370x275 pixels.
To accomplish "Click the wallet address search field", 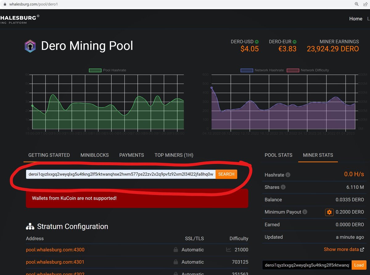I will [121, 174].
